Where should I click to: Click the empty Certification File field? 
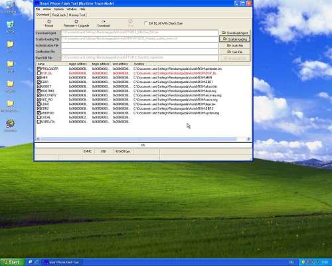tap(139, 52)
